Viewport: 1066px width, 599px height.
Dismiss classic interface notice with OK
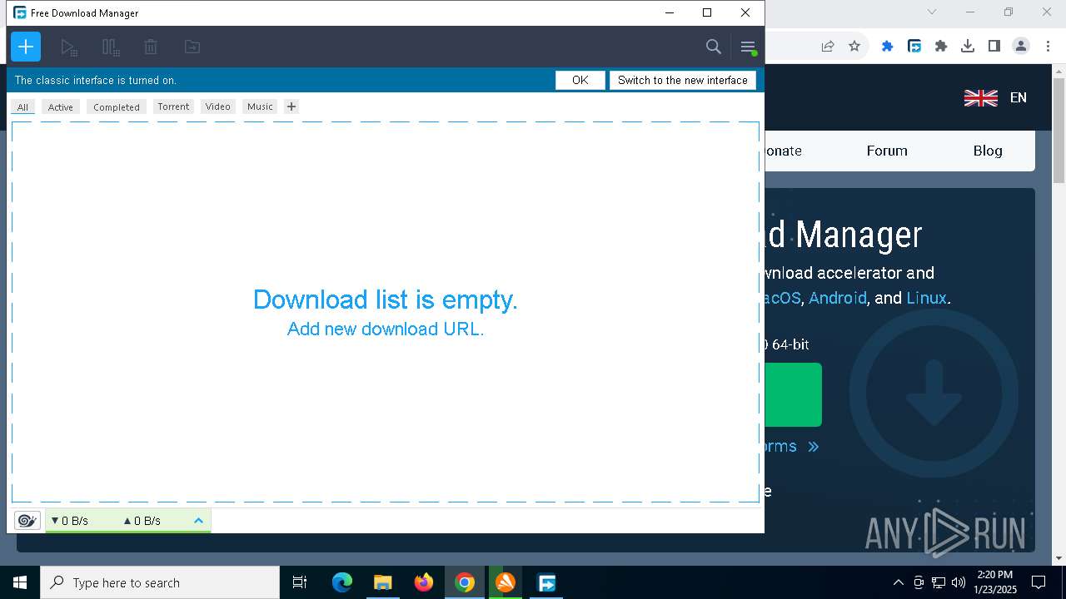click(580, 80)
